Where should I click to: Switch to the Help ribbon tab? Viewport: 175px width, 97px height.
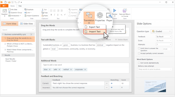[x=20, y=6]
